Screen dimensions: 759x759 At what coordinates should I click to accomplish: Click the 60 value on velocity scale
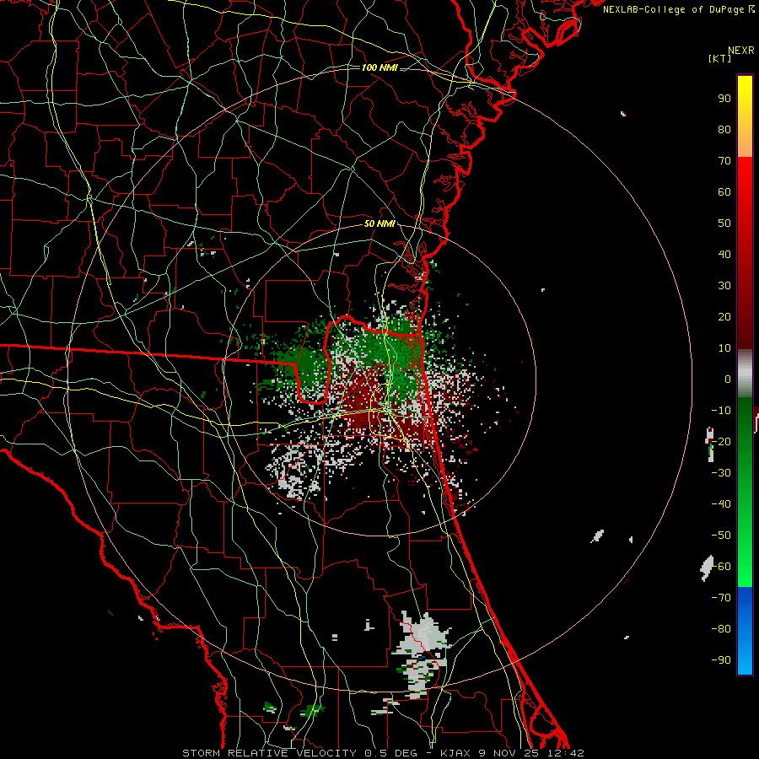724,192
